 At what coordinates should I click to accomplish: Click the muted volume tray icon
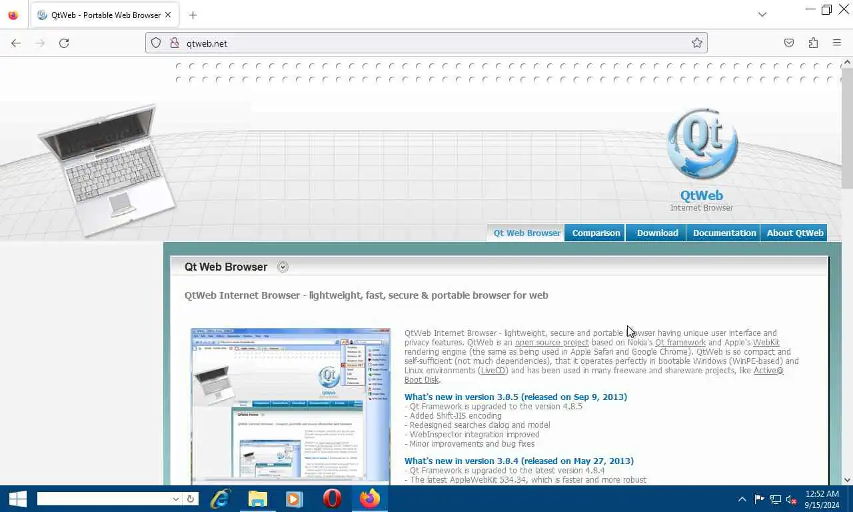coord(792,499)
